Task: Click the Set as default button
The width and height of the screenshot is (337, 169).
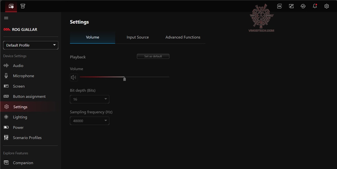Action: 153,56
